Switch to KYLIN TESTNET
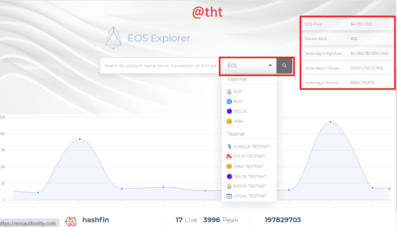Image resolution: width=397 pixels, height=227 pixels. (249, 156)
